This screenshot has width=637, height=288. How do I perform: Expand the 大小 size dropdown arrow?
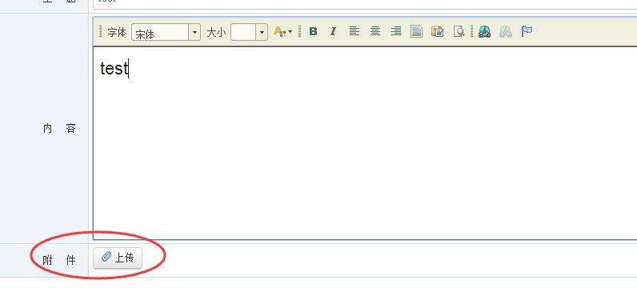[262, 32]
